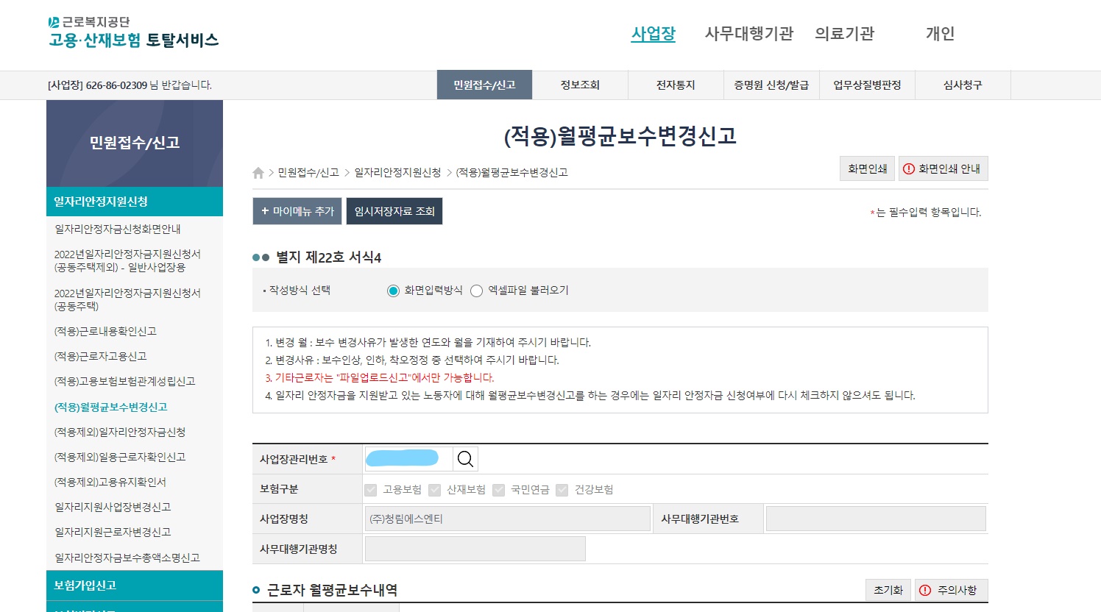The height and width of the screenshot is (612, 1101).
Task: Open the 업무상질병판정 menu
Action: (867, 85)
